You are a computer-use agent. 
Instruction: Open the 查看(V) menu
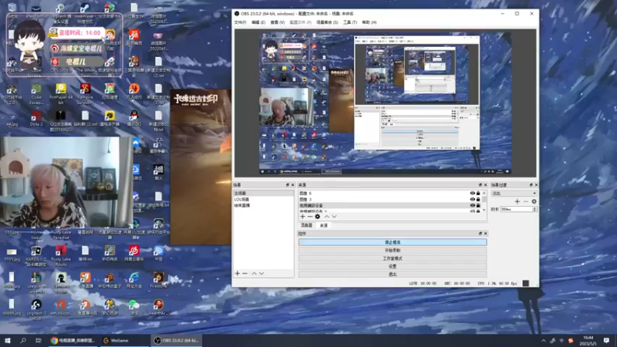click(x=278, y=22)
